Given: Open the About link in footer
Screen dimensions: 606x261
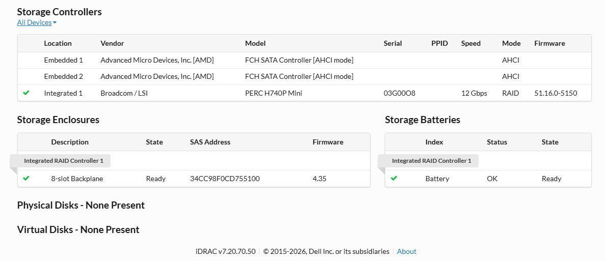Looking at the screenshot, I should point(406,251).
